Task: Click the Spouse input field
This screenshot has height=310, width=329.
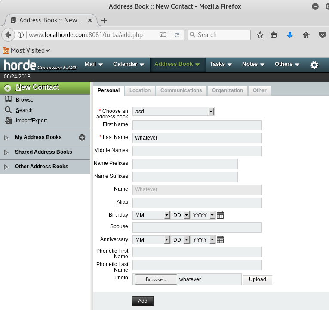Action: [x=197, y=227]
